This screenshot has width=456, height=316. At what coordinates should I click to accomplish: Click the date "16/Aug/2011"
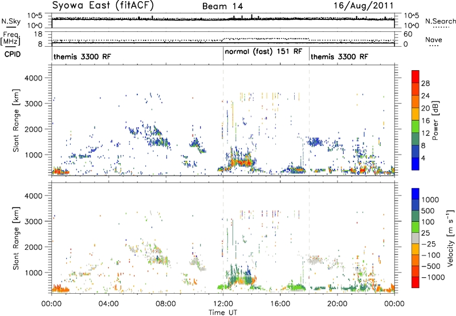363,6
